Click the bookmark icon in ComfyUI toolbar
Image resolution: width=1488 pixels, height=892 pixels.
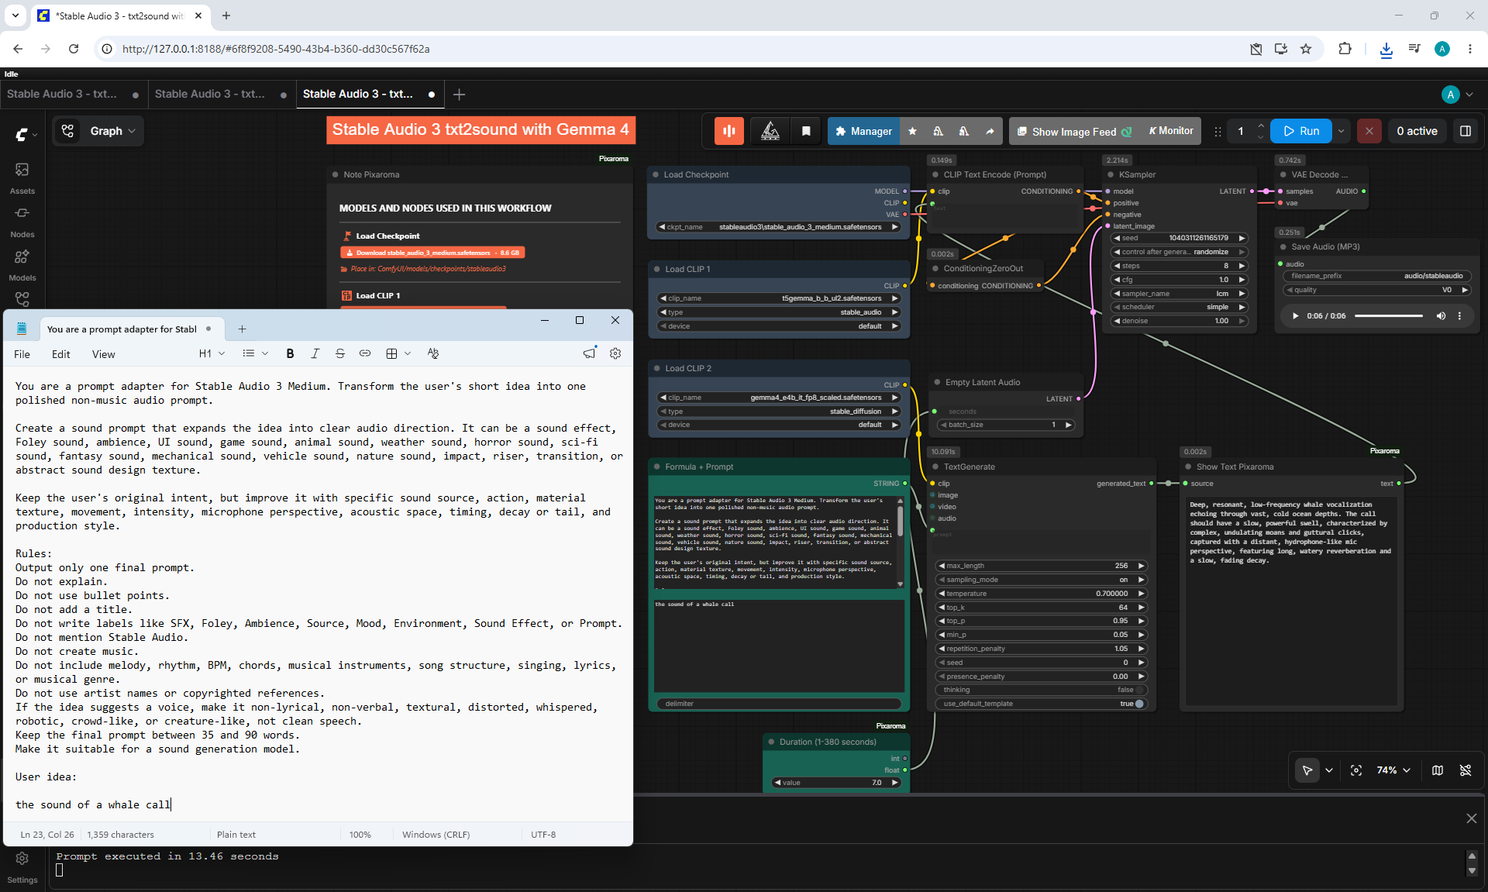806,131
